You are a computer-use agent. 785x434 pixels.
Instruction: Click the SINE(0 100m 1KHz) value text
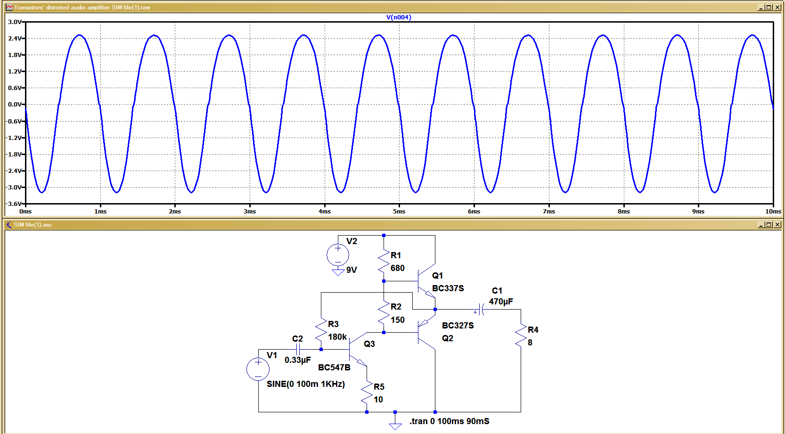[306, 384]
